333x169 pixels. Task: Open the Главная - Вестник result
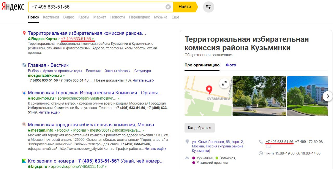[x=48, y=65]
